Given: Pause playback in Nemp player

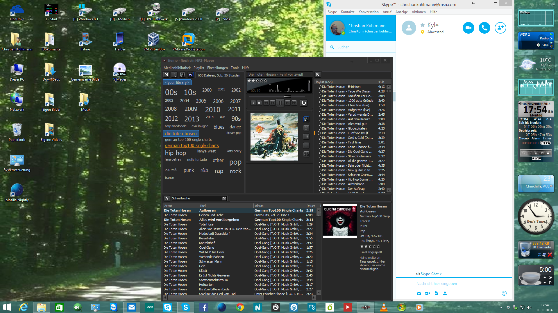Looking at the screenshot, I should (280, 103).
